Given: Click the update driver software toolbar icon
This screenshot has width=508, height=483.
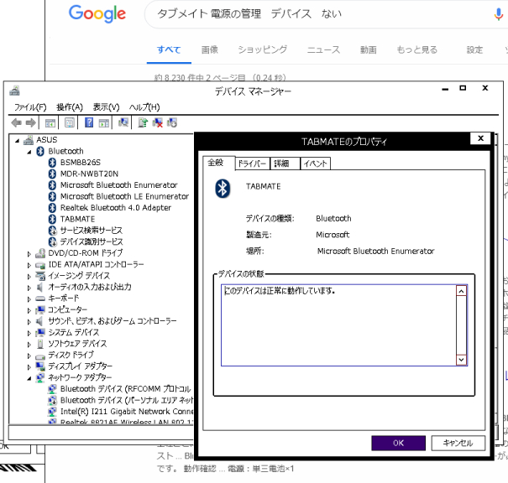Looking at the screenshot, I should click(144, 122).
